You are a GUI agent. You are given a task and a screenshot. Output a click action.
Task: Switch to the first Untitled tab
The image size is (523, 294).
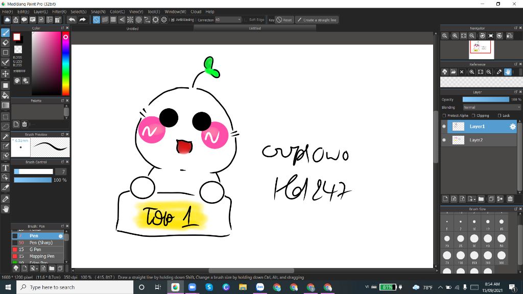pyautogui.click(x=132, y=29)
